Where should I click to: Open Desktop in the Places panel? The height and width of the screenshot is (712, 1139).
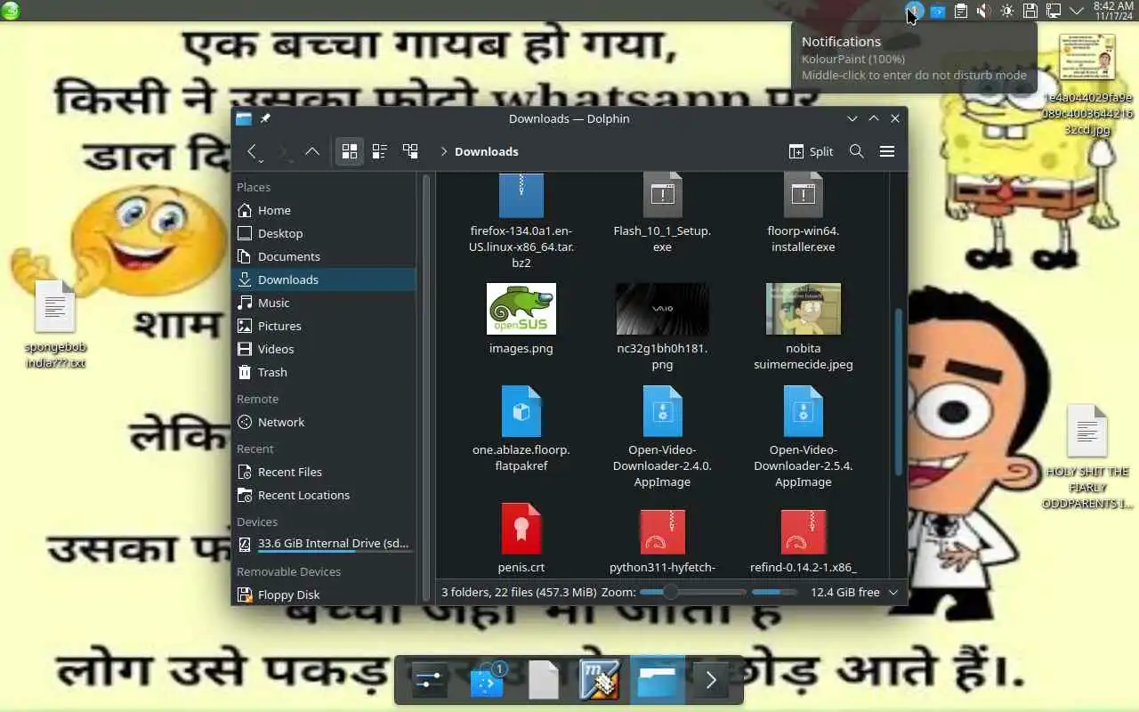point(323,233)
